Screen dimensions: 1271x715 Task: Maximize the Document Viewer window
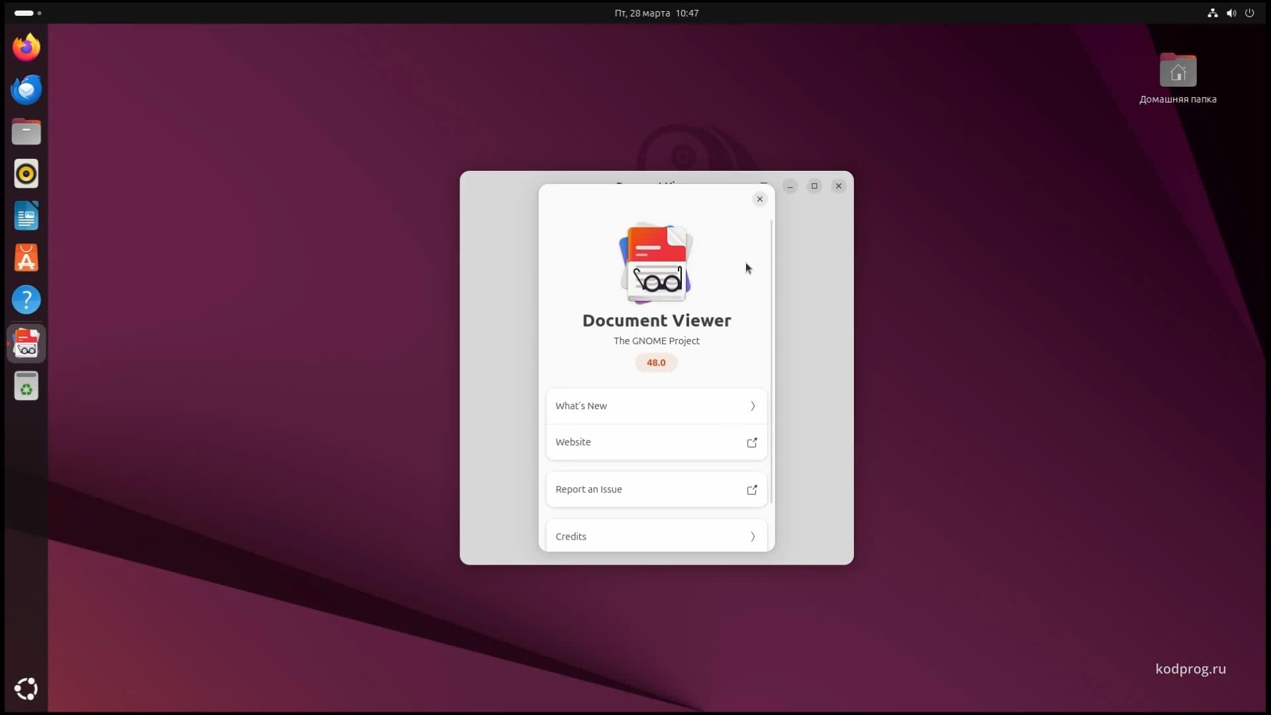814,186
